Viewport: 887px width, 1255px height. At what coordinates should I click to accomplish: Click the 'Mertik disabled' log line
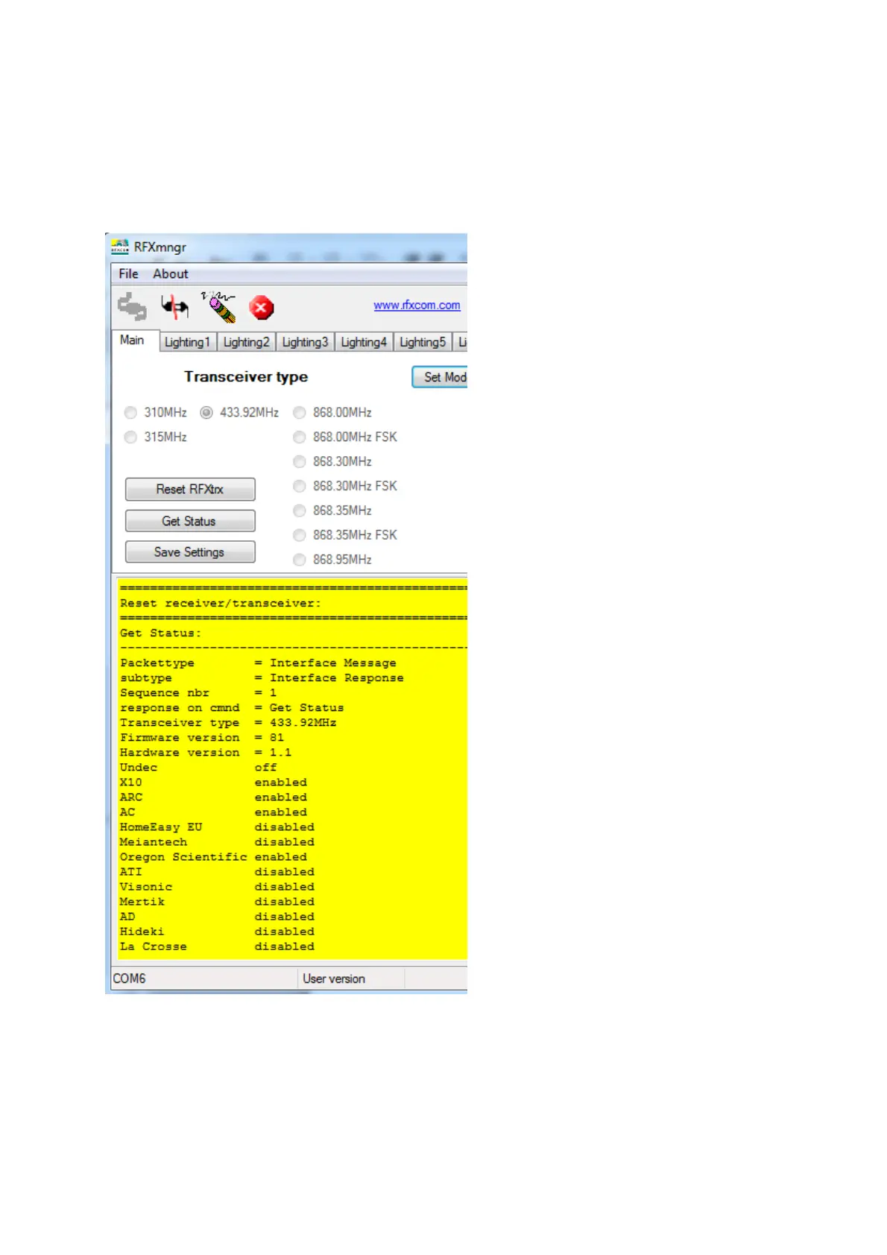tap(217, 902)
